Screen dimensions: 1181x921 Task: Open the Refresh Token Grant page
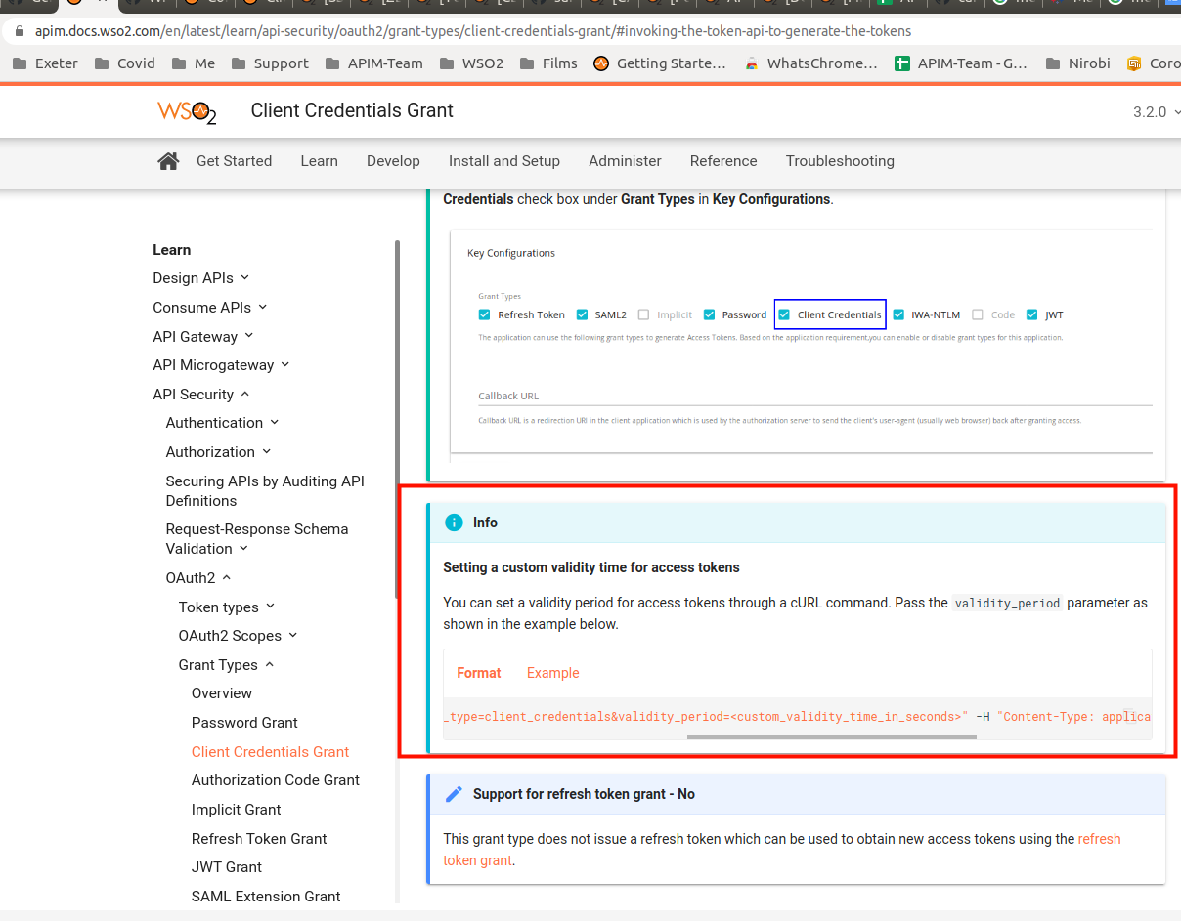(x=259, y=838)
